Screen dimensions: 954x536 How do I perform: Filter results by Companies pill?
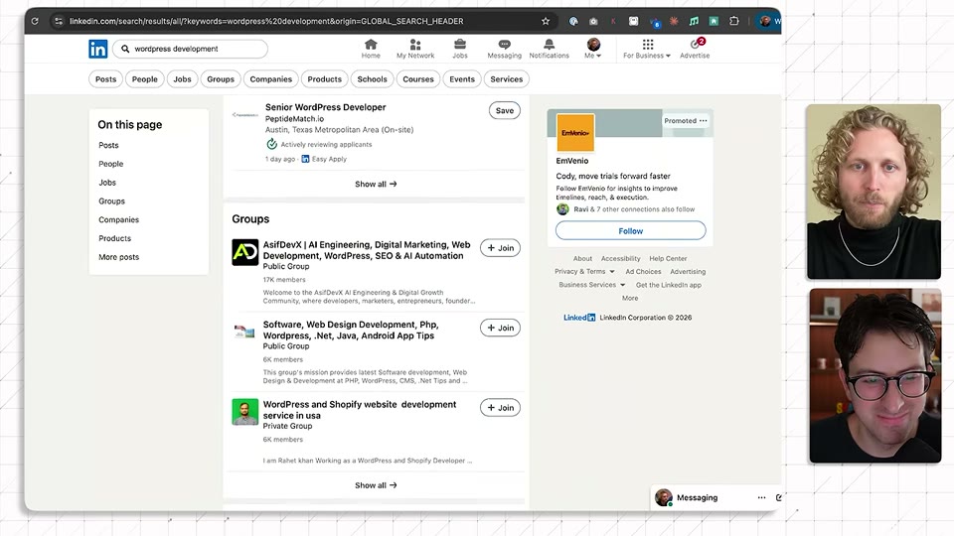[270, 79]
